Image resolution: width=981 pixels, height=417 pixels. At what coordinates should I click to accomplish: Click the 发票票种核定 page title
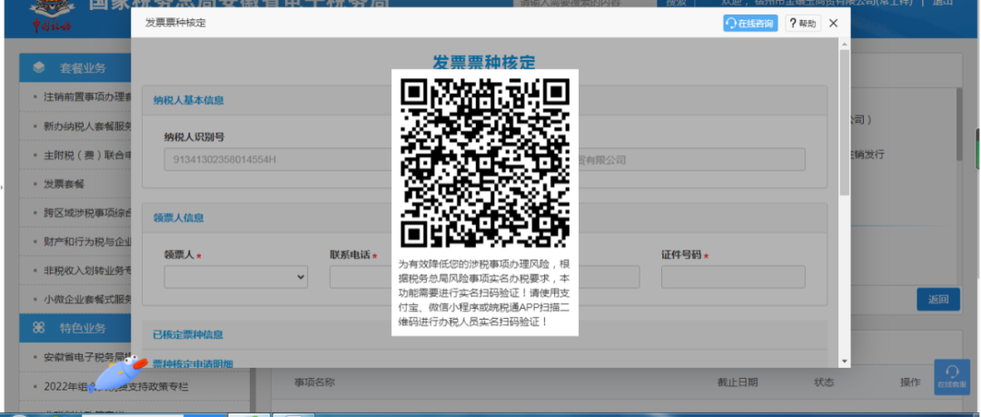484,62
